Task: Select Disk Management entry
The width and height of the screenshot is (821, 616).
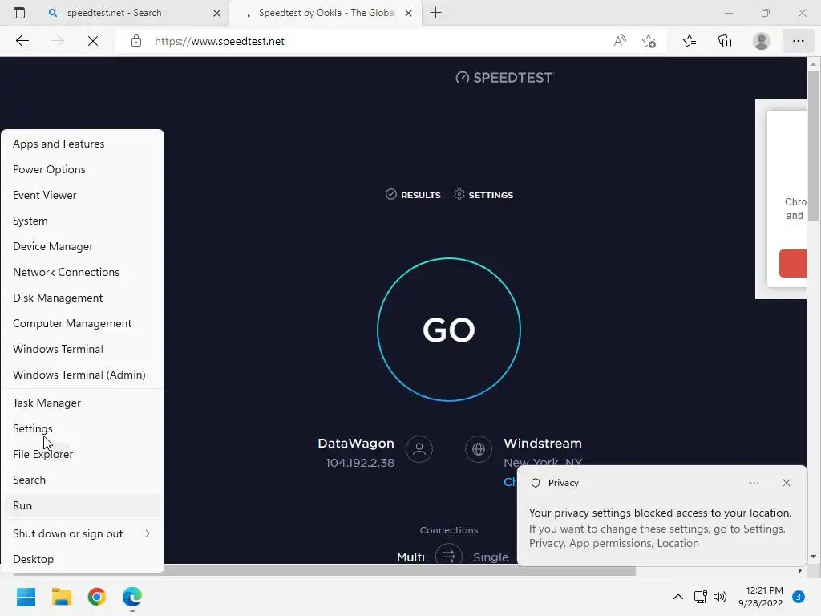Action: (83, 298)
